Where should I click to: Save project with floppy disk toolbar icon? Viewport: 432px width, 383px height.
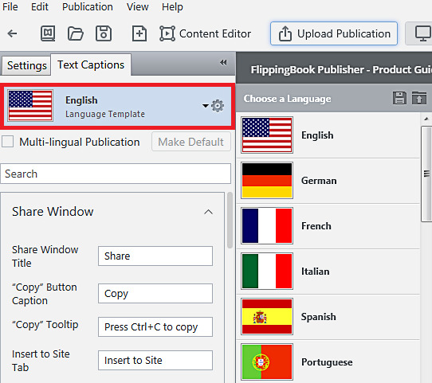coord(104,33)
